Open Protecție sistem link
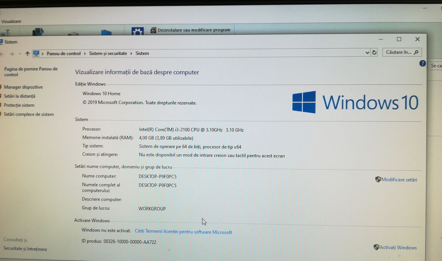This screenshot has height=261, width=442. pos(19,105)
